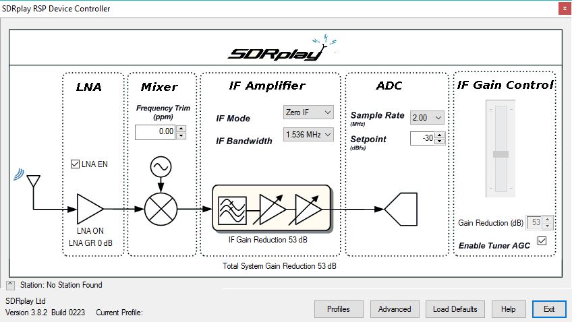Click the IF gain slider handle

[501, 154]
